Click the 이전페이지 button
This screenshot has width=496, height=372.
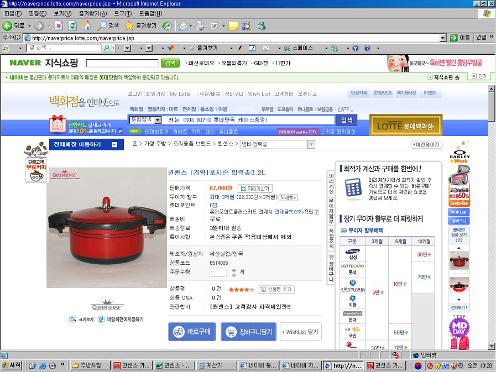[x=426, y=145]
